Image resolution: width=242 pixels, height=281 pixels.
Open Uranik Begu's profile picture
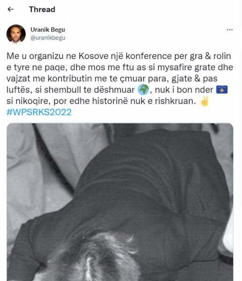(x=16, y=34)
